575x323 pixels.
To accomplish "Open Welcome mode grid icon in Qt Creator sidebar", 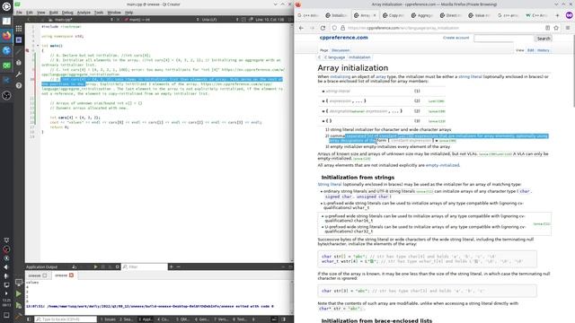I will click(x=19, y=29).
